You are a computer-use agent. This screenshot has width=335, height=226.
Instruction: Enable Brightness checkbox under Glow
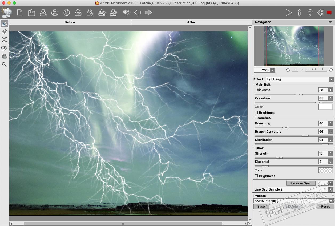pos(256,176)
